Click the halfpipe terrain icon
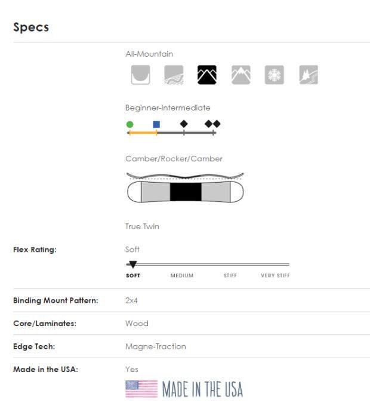The width and height of the screenshot is (370, 409). pos(140,75)
